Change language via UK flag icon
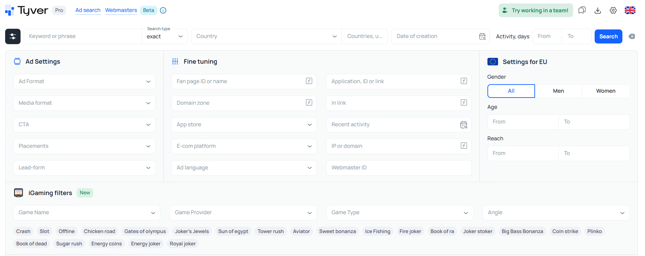645x256 pixels. pyautogui.click(x=630, y=10)
